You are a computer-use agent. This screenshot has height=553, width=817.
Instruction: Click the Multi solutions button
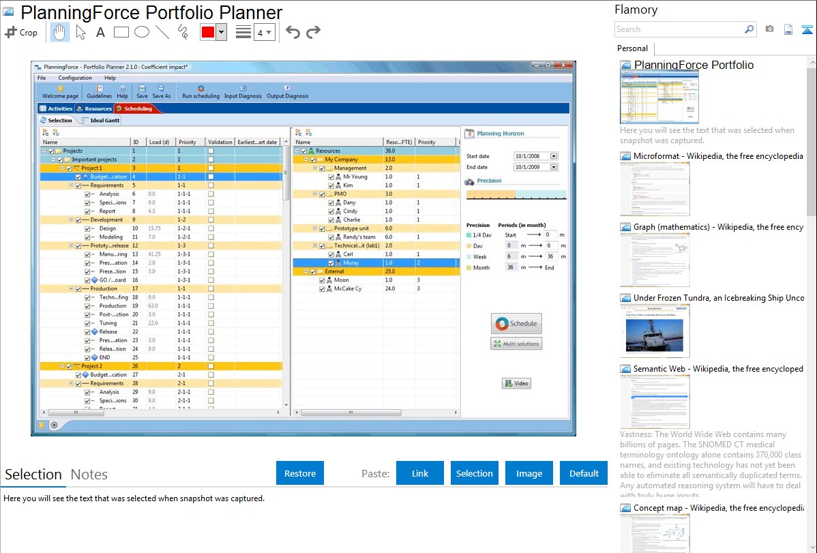[516, 344]
